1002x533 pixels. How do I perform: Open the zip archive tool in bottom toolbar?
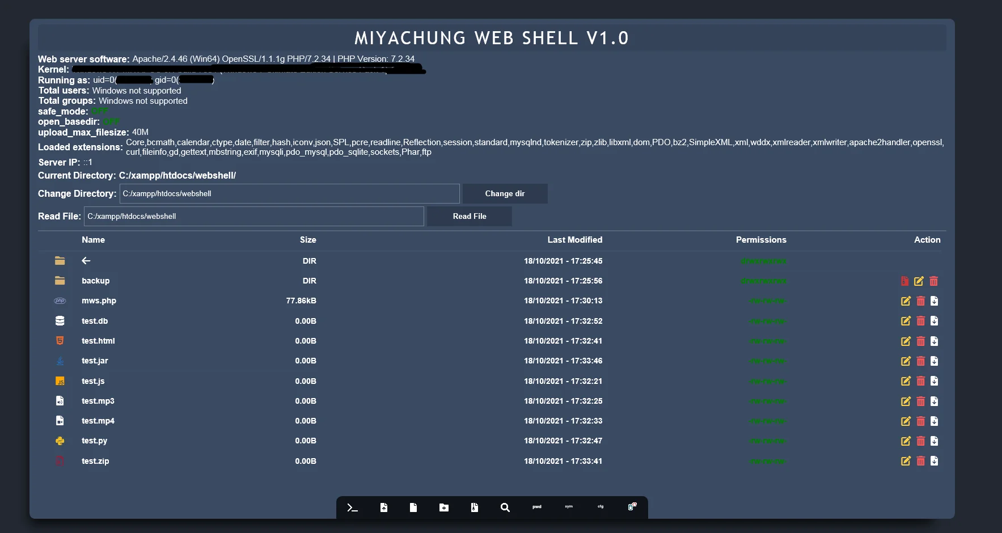pyautogui.click(x=474, y=507)
